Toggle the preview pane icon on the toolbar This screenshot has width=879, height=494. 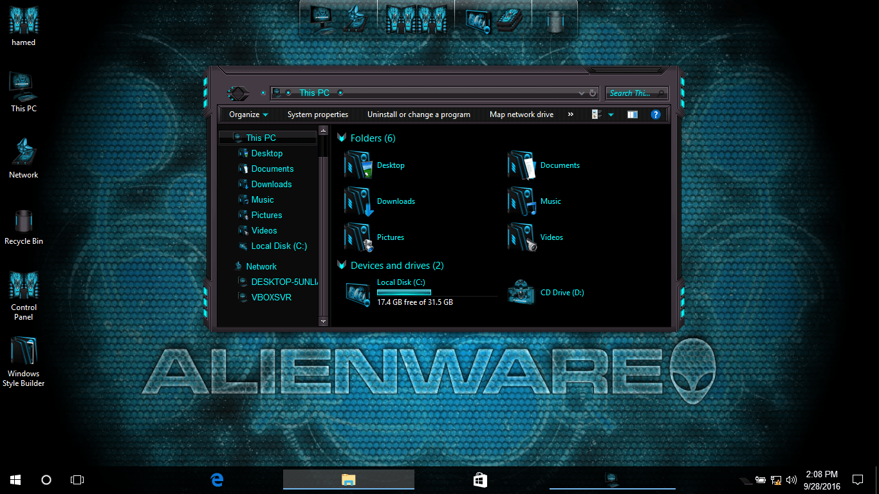[632, 114]
